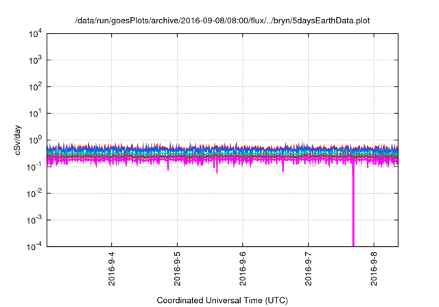Click the cSv/day axis title
This screenshot has height=307, width=439.
tap(18, 140)
